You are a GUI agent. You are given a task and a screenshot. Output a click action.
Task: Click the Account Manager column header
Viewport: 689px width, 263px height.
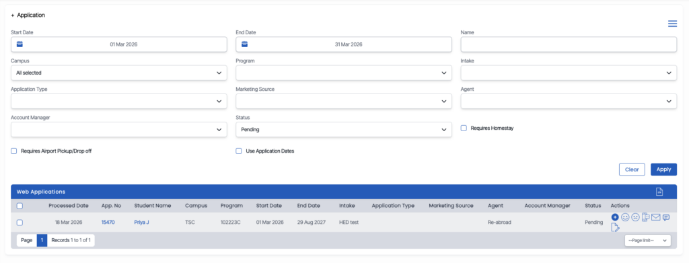(547, 205)
